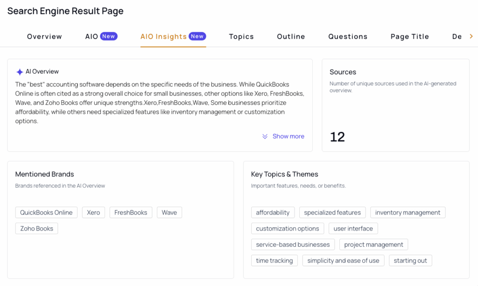Click the Sources card heading
The height and width of the screenshot is (286, 478).
click(343, 72)
